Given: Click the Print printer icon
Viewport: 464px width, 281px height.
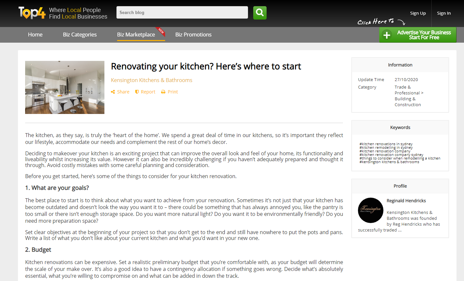Looking at the screenshot, I should coord(163,92).
